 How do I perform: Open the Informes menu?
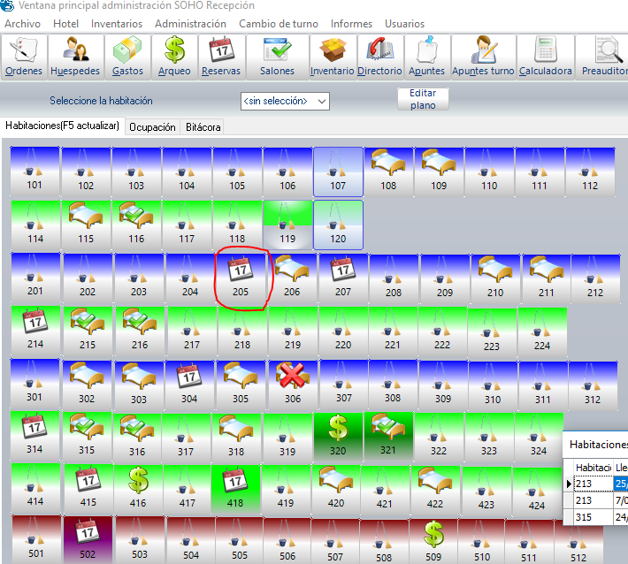[351, 23]
